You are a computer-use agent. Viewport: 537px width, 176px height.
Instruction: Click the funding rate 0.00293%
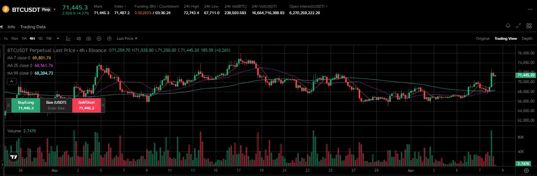(143, 13)
